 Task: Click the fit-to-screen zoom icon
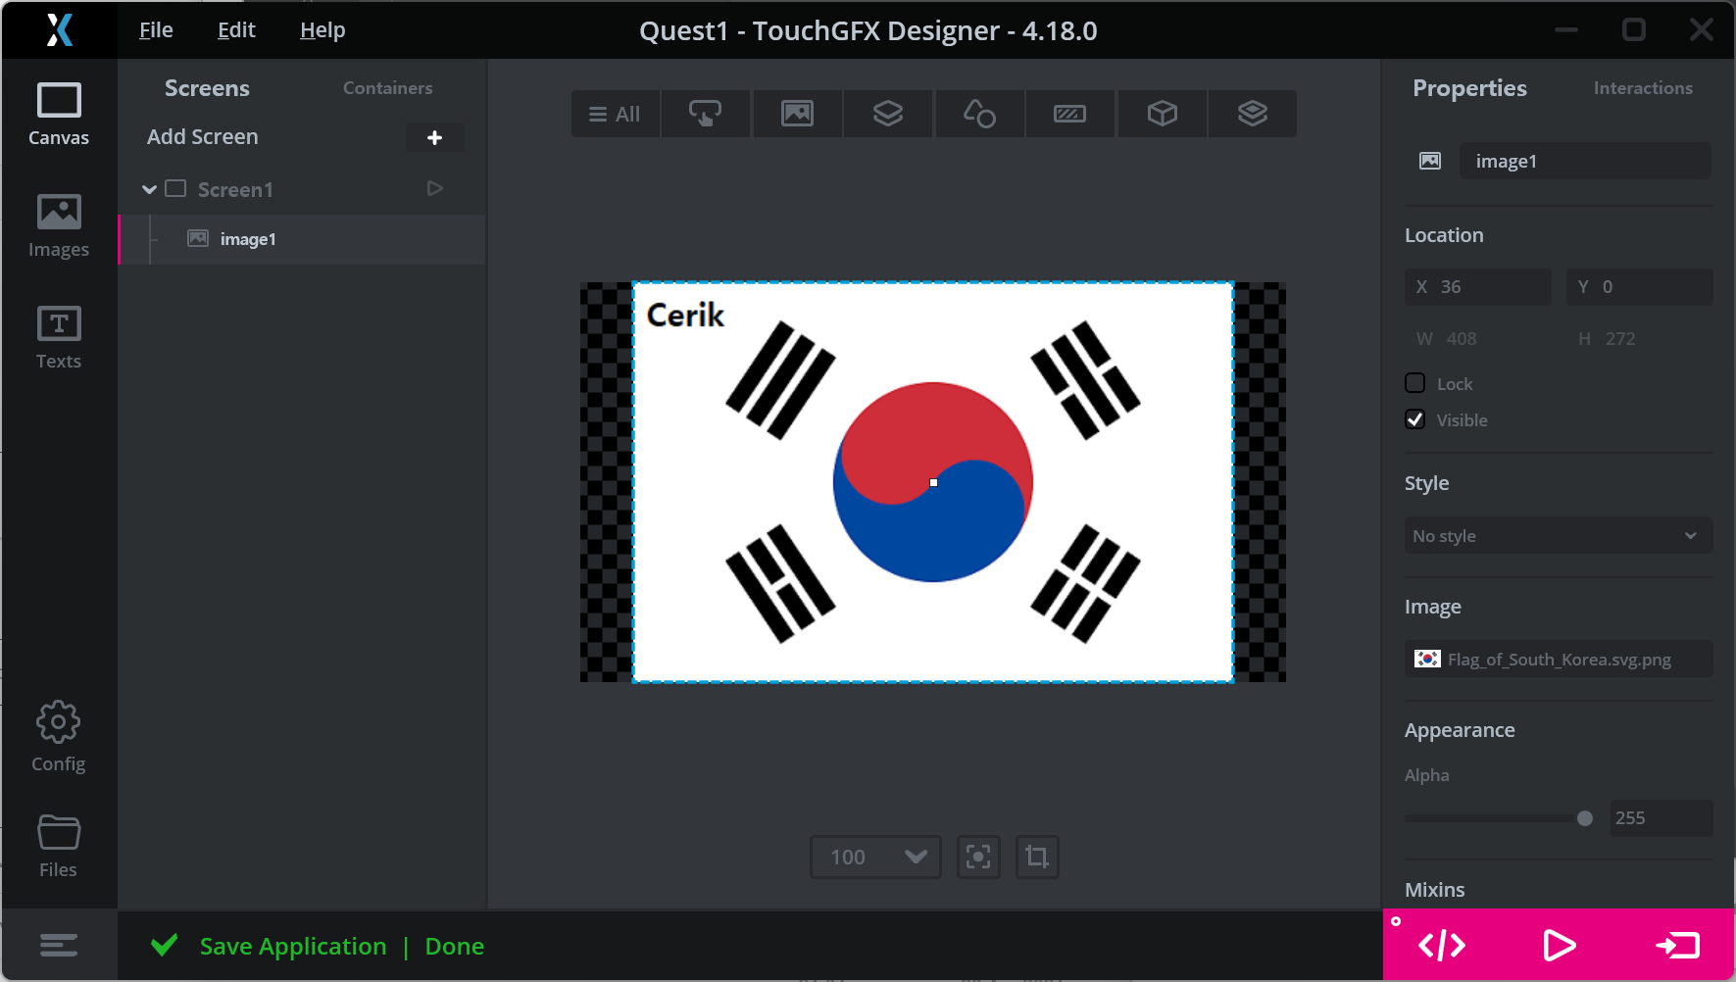point(977,858)
